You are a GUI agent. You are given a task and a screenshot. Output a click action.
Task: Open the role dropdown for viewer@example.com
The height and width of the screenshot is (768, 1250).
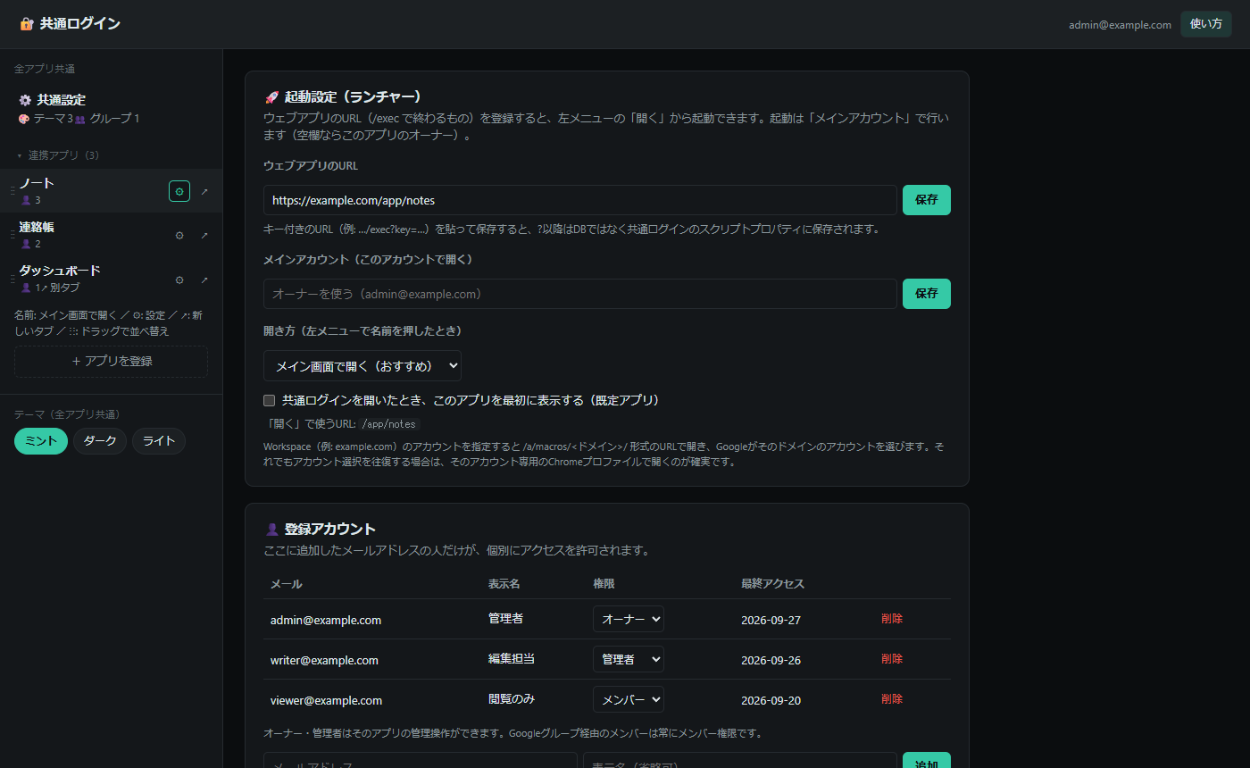click(x=629, y=699)
